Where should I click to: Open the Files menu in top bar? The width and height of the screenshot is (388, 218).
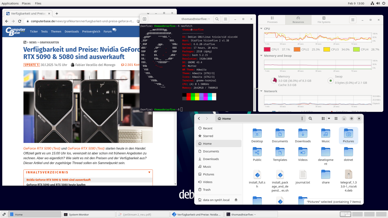click(x=38, y=3)
